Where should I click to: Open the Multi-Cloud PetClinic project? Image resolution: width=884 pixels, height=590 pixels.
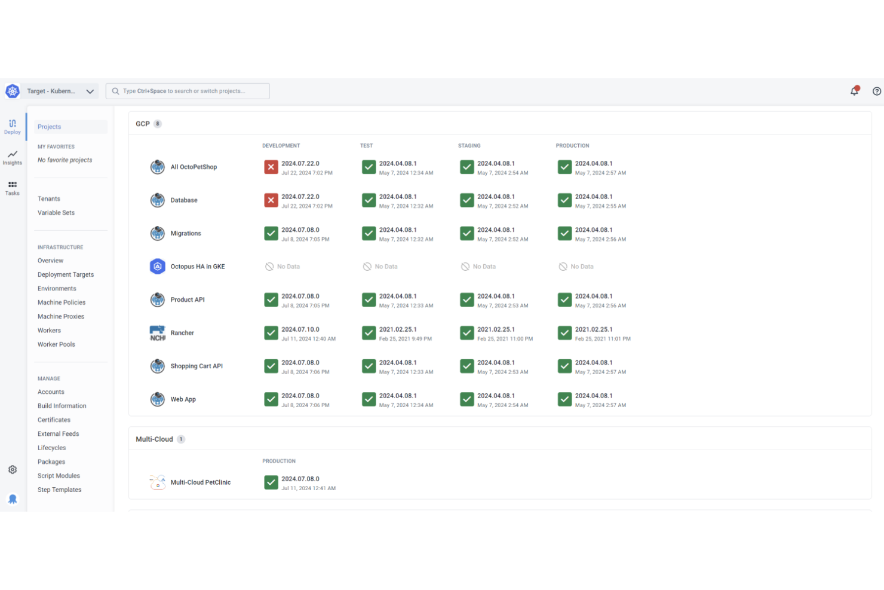coord(201,482)
